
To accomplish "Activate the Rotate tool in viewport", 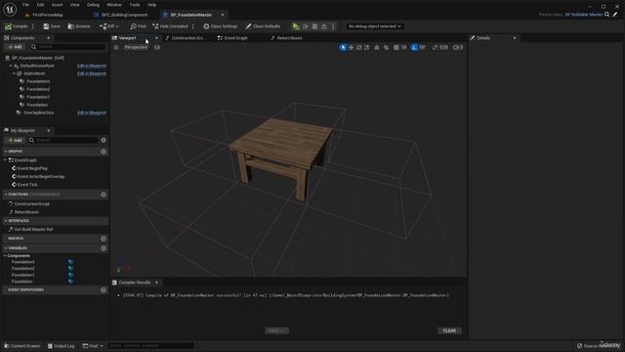I will (359, 48).
